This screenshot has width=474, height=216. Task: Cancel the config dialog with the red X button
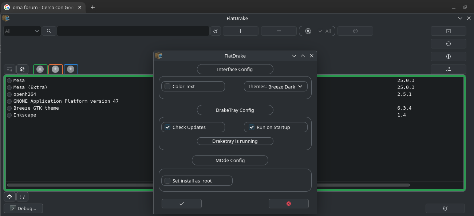click(x=289, y=204)
